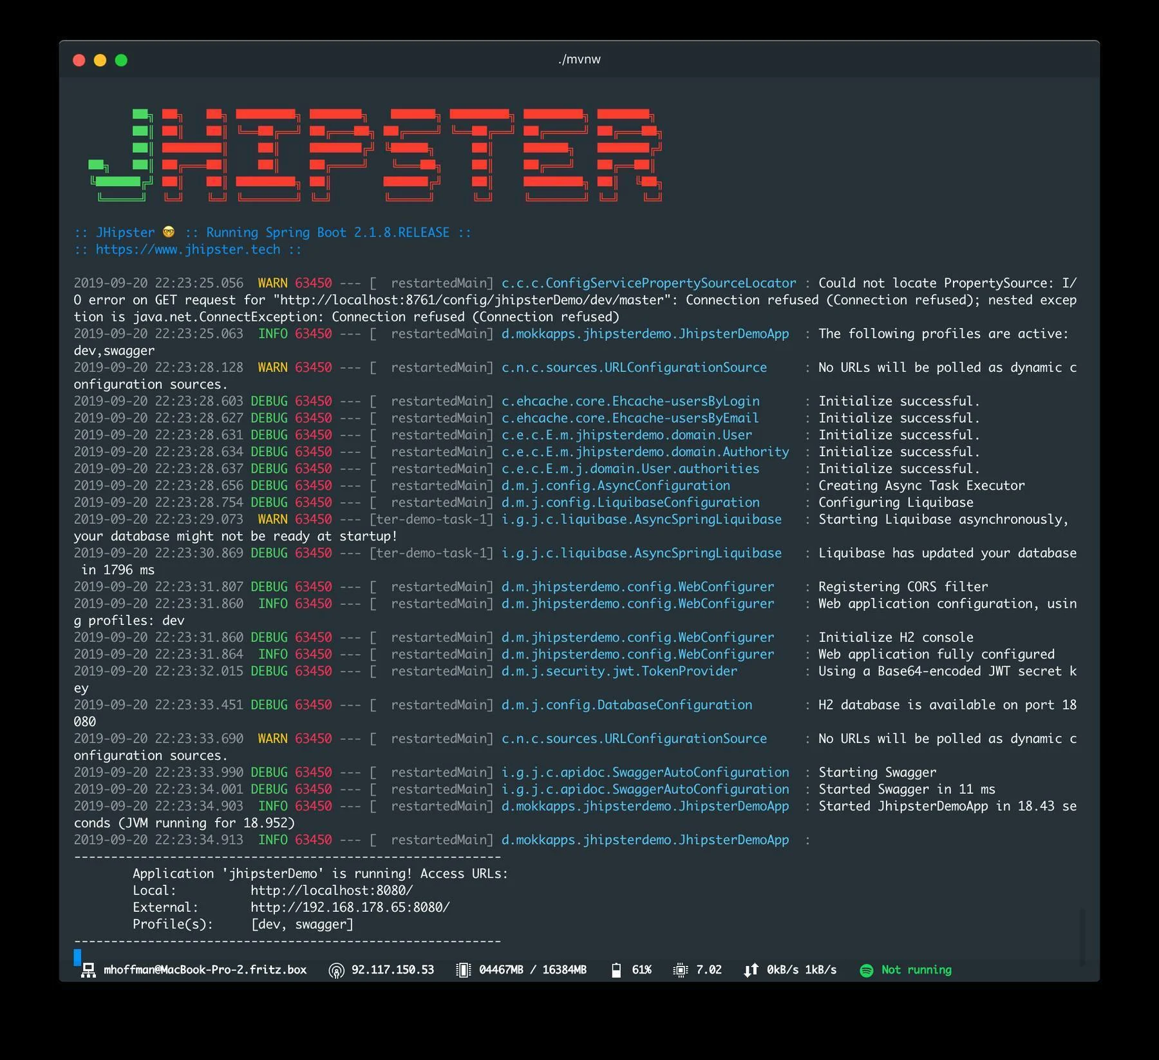Click 'conds (JVM running for 18.952)' text

(184, 823)
